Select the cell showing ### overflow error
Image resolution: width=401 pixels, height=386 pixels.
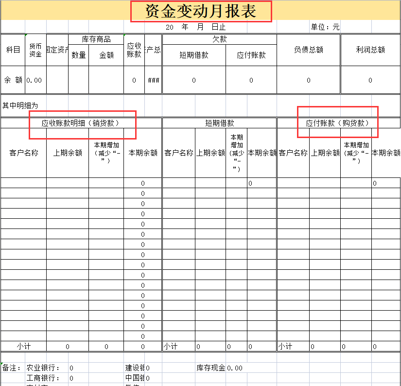[x=153, y=79]
